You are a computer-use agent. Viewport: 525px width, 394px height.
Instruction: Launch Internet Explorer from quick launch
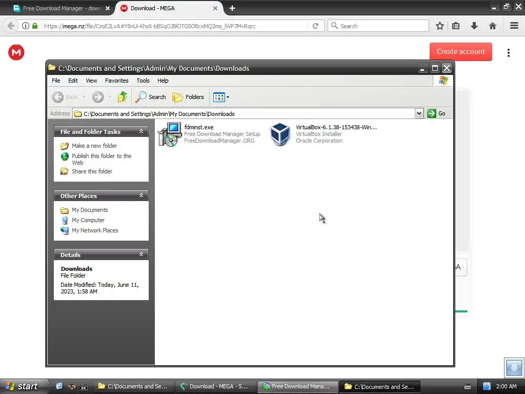click(x=59, y=386)
